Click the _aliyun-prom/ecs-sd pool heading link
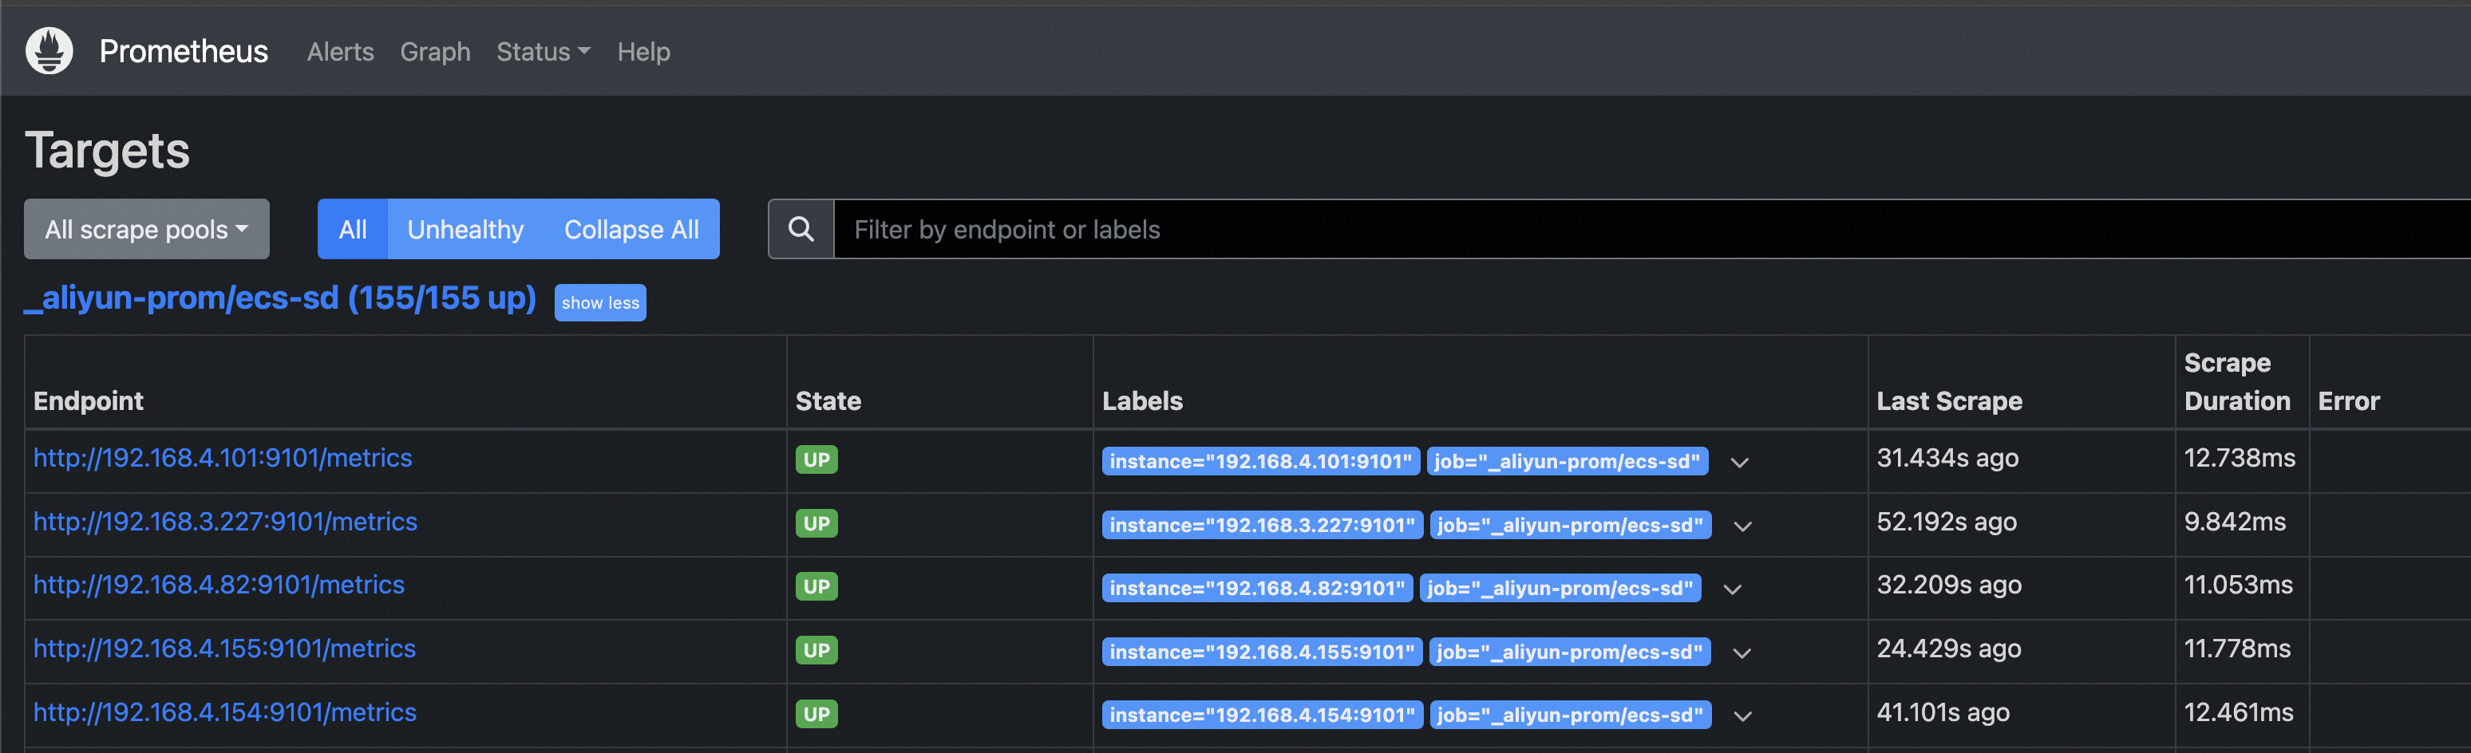This screenshot has width=2471, height=753. [280, 298]
